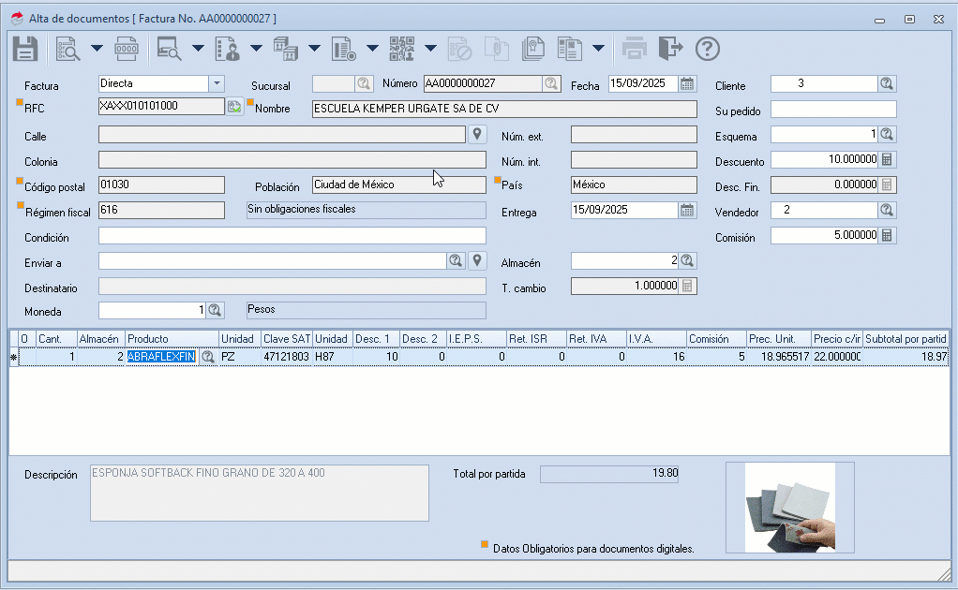Click the calculator icon beside Descuento
This screenshot has width=958, height=590.
click(x=887, y=159)
